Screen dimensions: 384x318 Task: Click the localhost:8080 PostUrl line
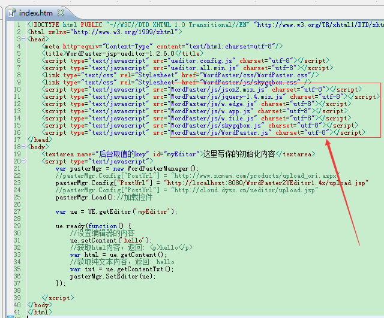[x=212, y=183]
